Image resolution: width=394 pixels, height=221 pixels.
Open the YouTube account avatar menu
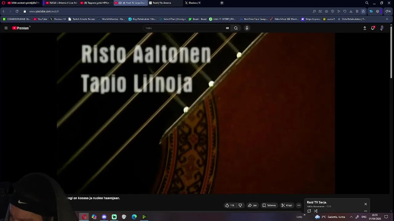tap(382, 28)
